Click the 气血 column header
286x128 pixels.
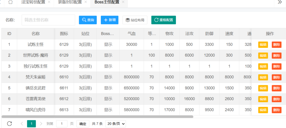pos(132,34)
